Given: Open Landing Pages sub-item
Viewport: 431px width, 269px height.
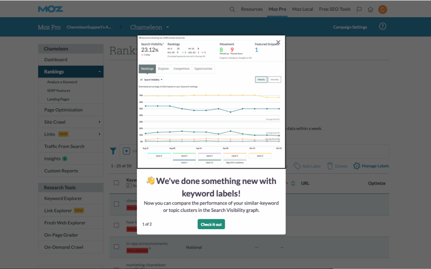Looking at the screenshot, I should pyautogui.click(x=58, y=99).
